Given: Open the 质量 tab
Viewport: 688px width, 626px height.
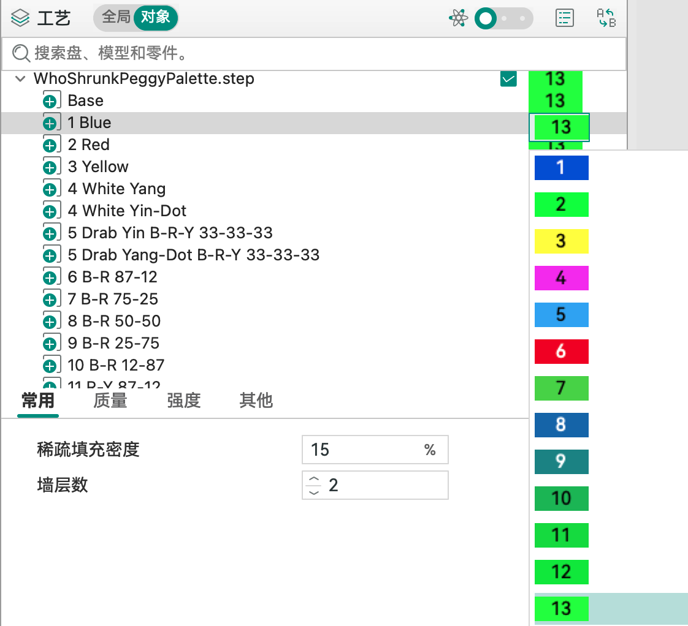Looking at the screenshot, I should pyautogui.click(x=110, y=401).
